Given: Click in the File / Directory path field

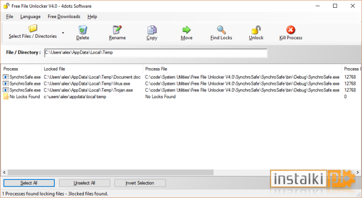Looking at the screenshot, I should 156,53.
